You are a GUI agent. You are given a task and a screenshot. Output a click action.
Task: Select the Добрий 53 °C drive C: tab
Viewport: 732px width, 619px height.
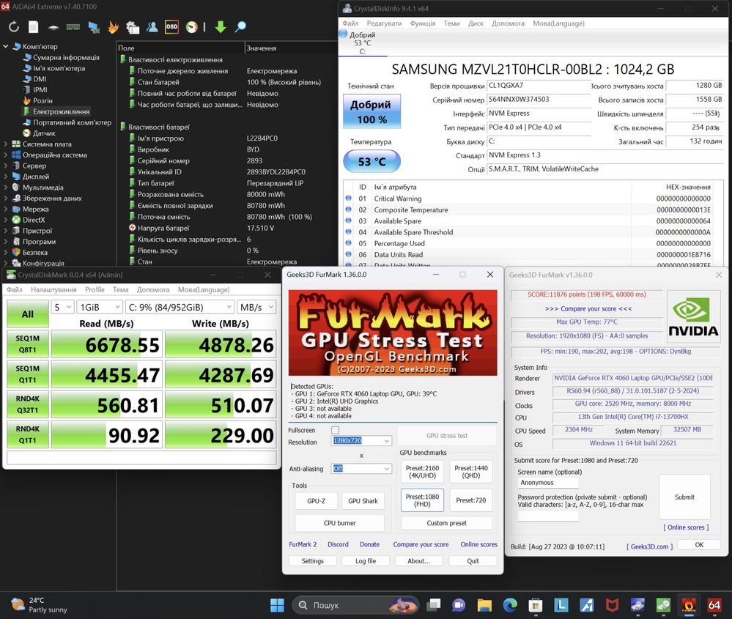click(362, 43)
